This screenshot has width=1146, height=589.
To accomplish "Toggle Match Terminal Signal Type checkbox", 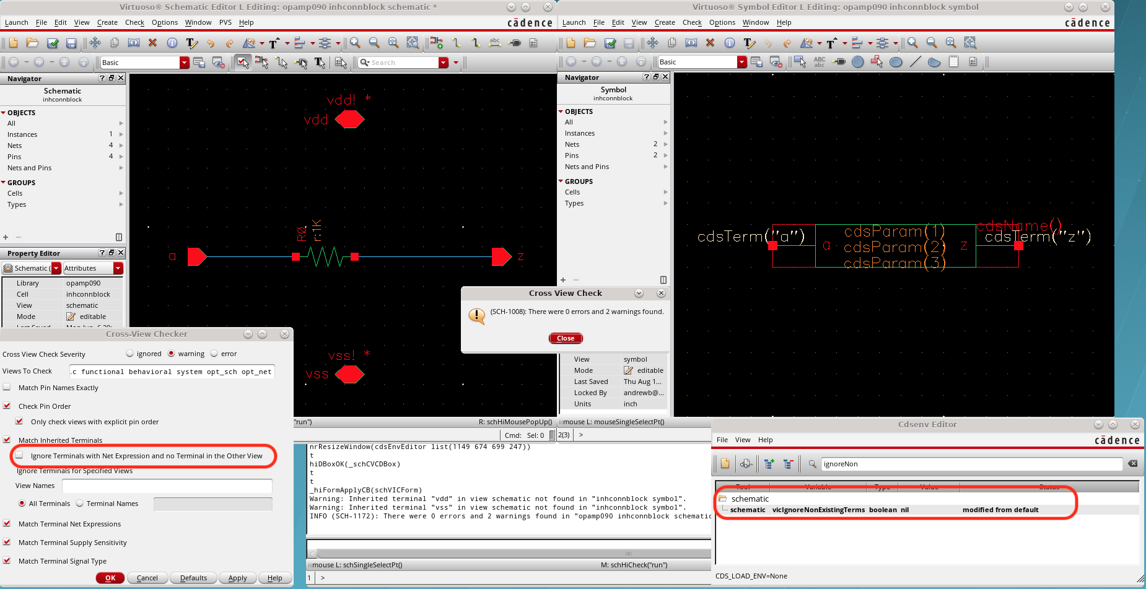I will click(7, 561).
